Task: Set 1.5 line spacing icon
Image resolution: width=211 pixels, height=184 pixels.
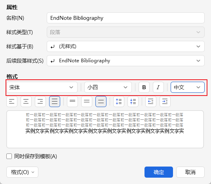Action: point(87,102)
